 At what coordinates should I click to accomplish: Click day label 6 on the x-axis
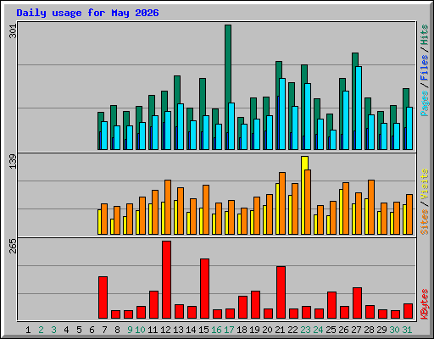[92, 330]
